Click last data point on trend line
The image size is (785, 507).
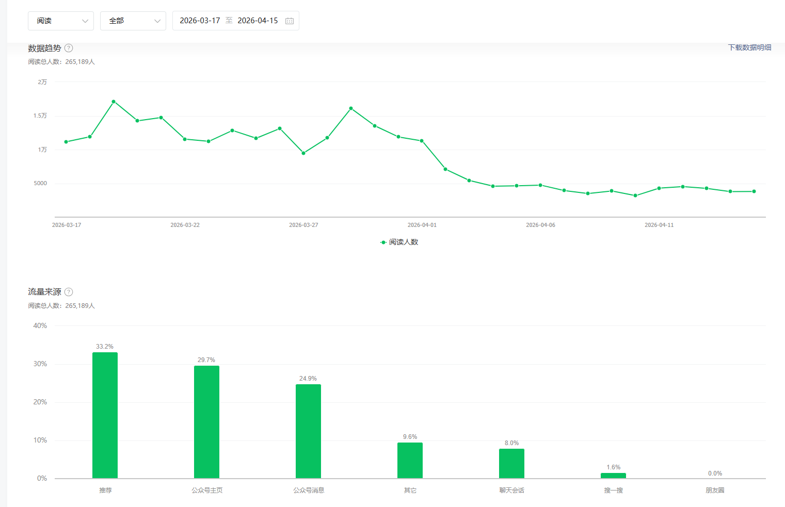point(754,191)
